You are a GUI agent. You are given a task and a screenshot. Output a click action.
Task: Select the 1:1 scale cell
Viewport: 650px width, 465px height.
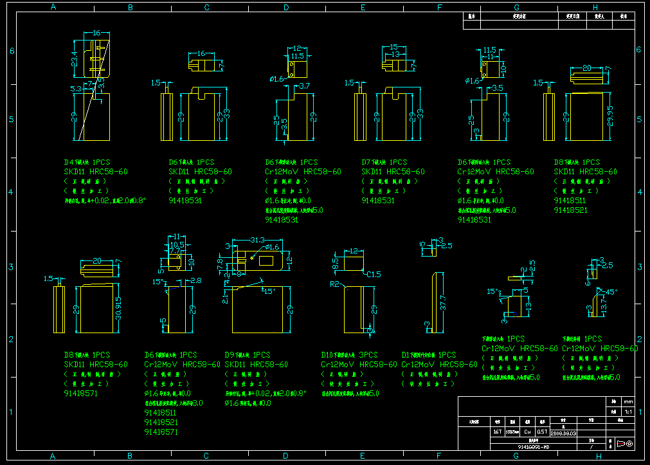(628, 412)
